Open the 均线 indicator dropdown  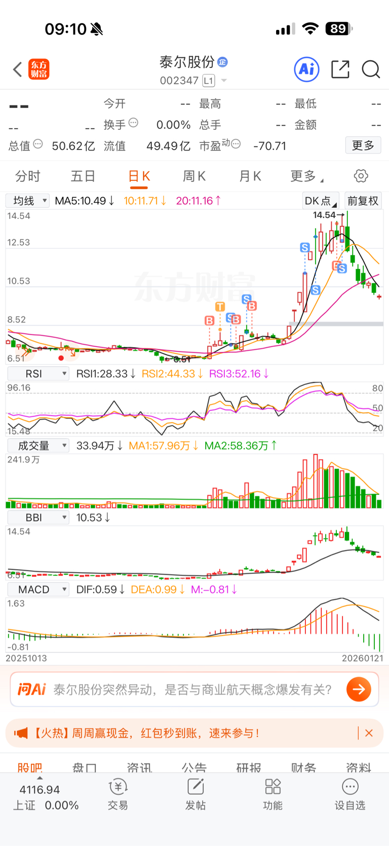point(28,201)
